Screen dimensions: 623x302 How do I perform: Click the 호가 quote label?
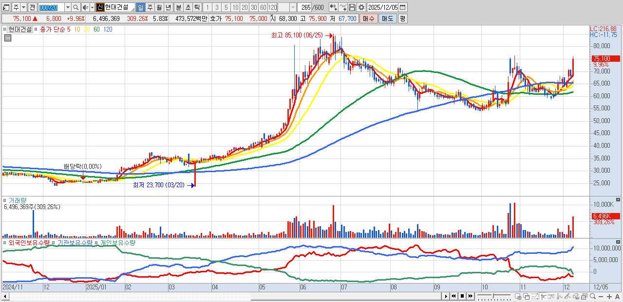[216, 18]
